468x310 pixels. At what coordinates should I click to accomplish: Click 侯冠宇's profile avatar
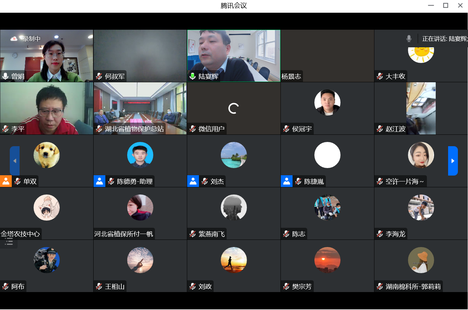pyautogui.click(x=327, y=102)
